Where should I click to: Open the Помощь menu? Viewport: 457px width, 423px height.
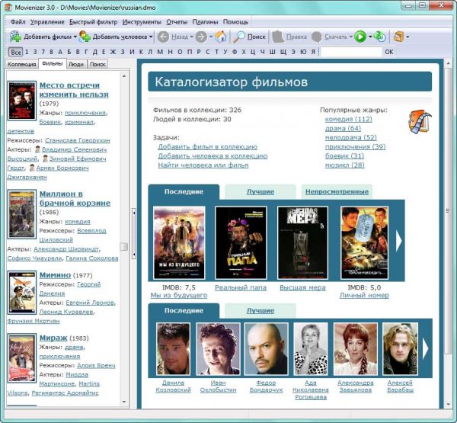(x=235, y=22)
